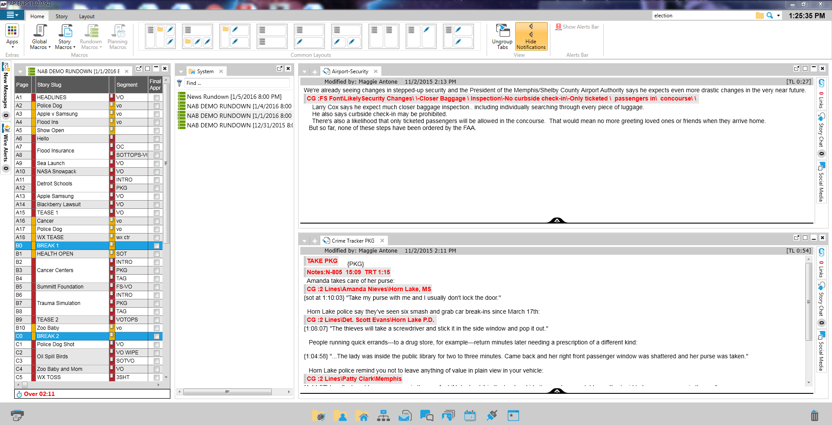
Task: Open Airport-Security panel tab list dropdown
Action: point(305,72)
